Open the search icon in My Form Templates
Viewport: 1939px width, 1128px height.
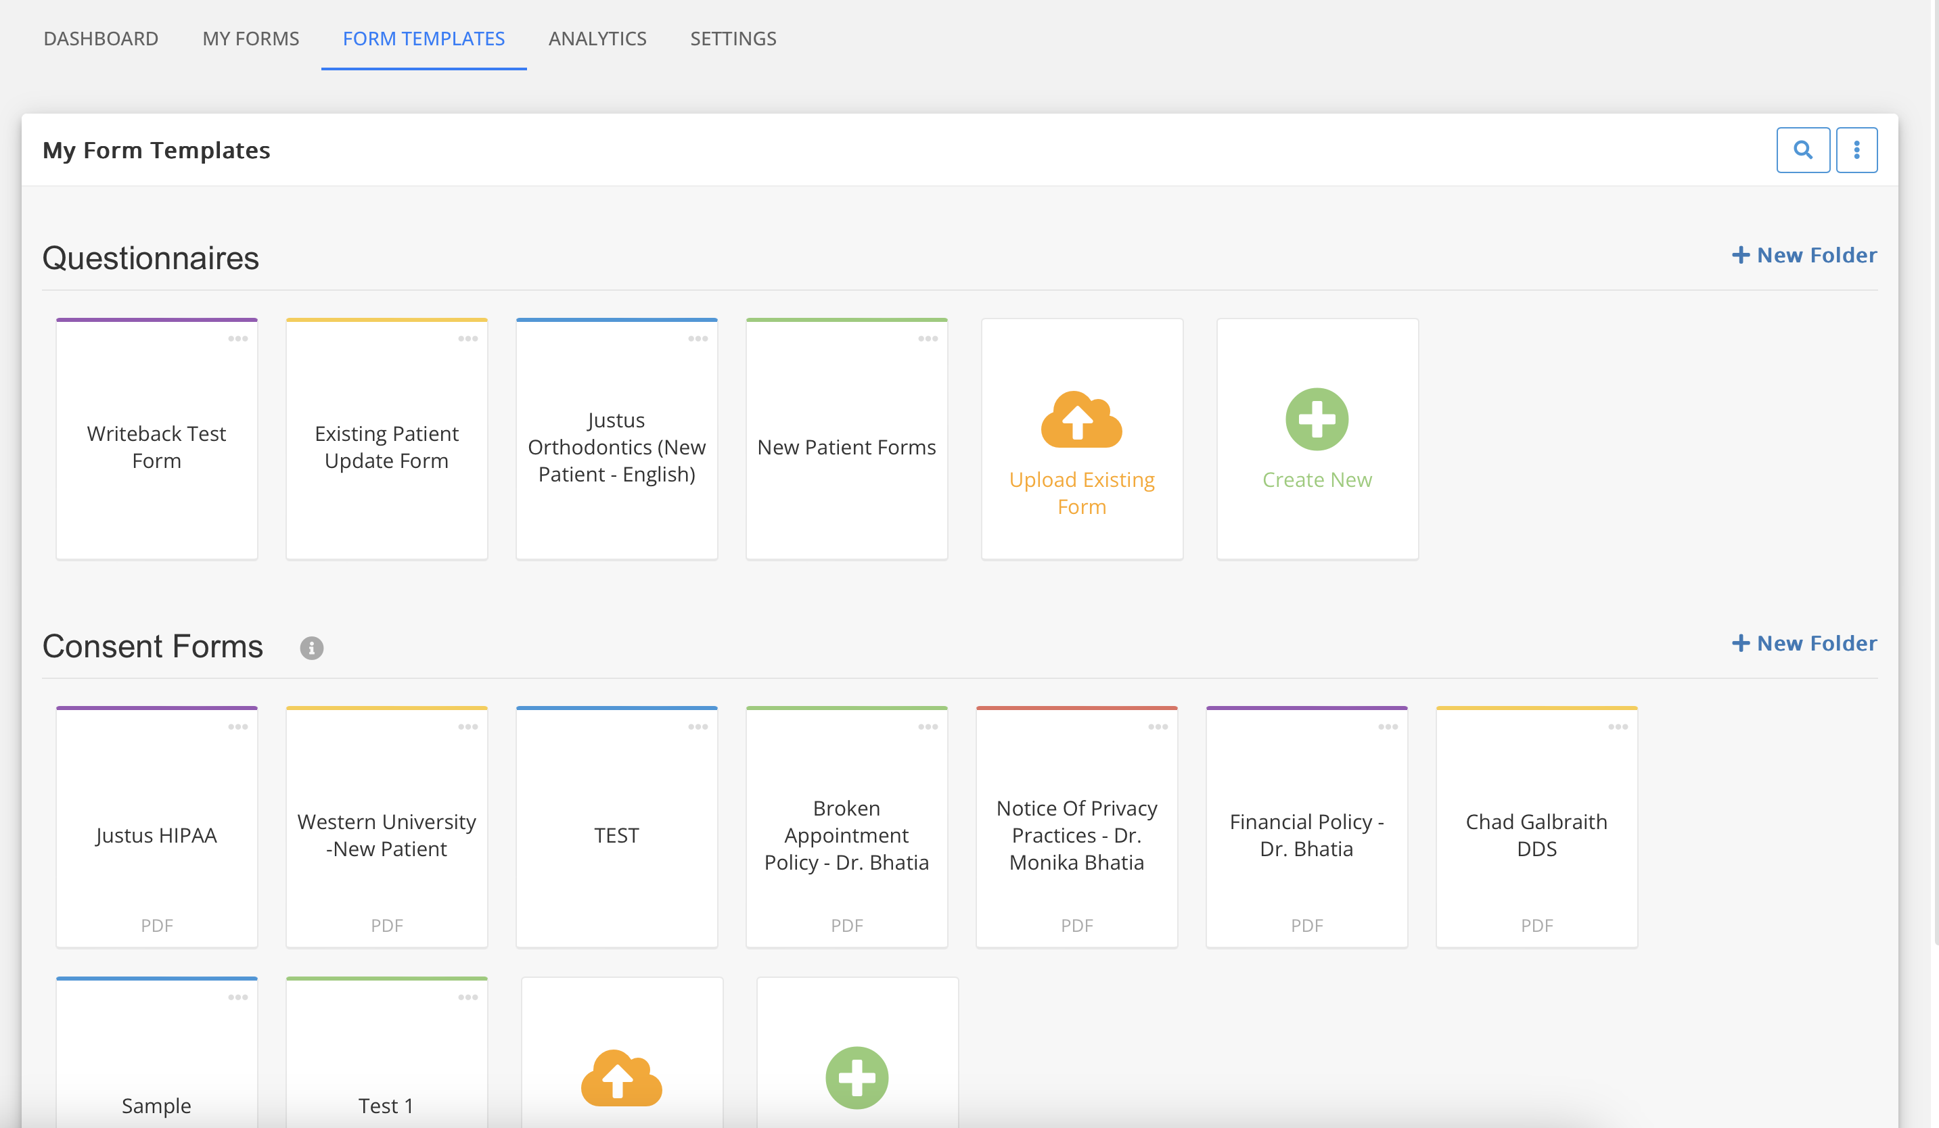coord(1803,149)
